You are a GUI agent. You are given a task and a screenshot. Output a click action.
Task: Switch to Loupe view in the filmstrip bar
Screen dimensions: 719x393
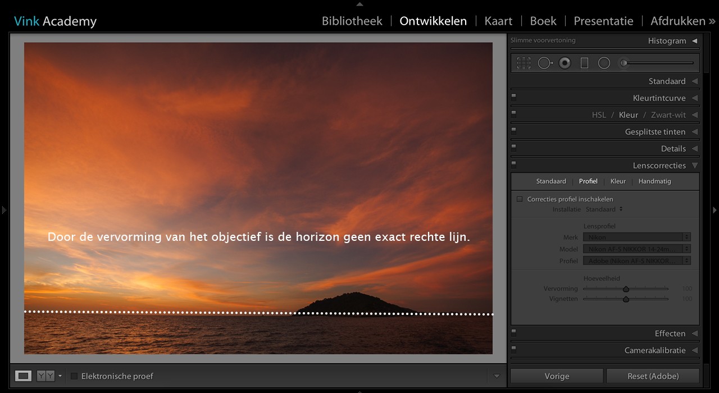pyautogui.click(x=22, y=376)
